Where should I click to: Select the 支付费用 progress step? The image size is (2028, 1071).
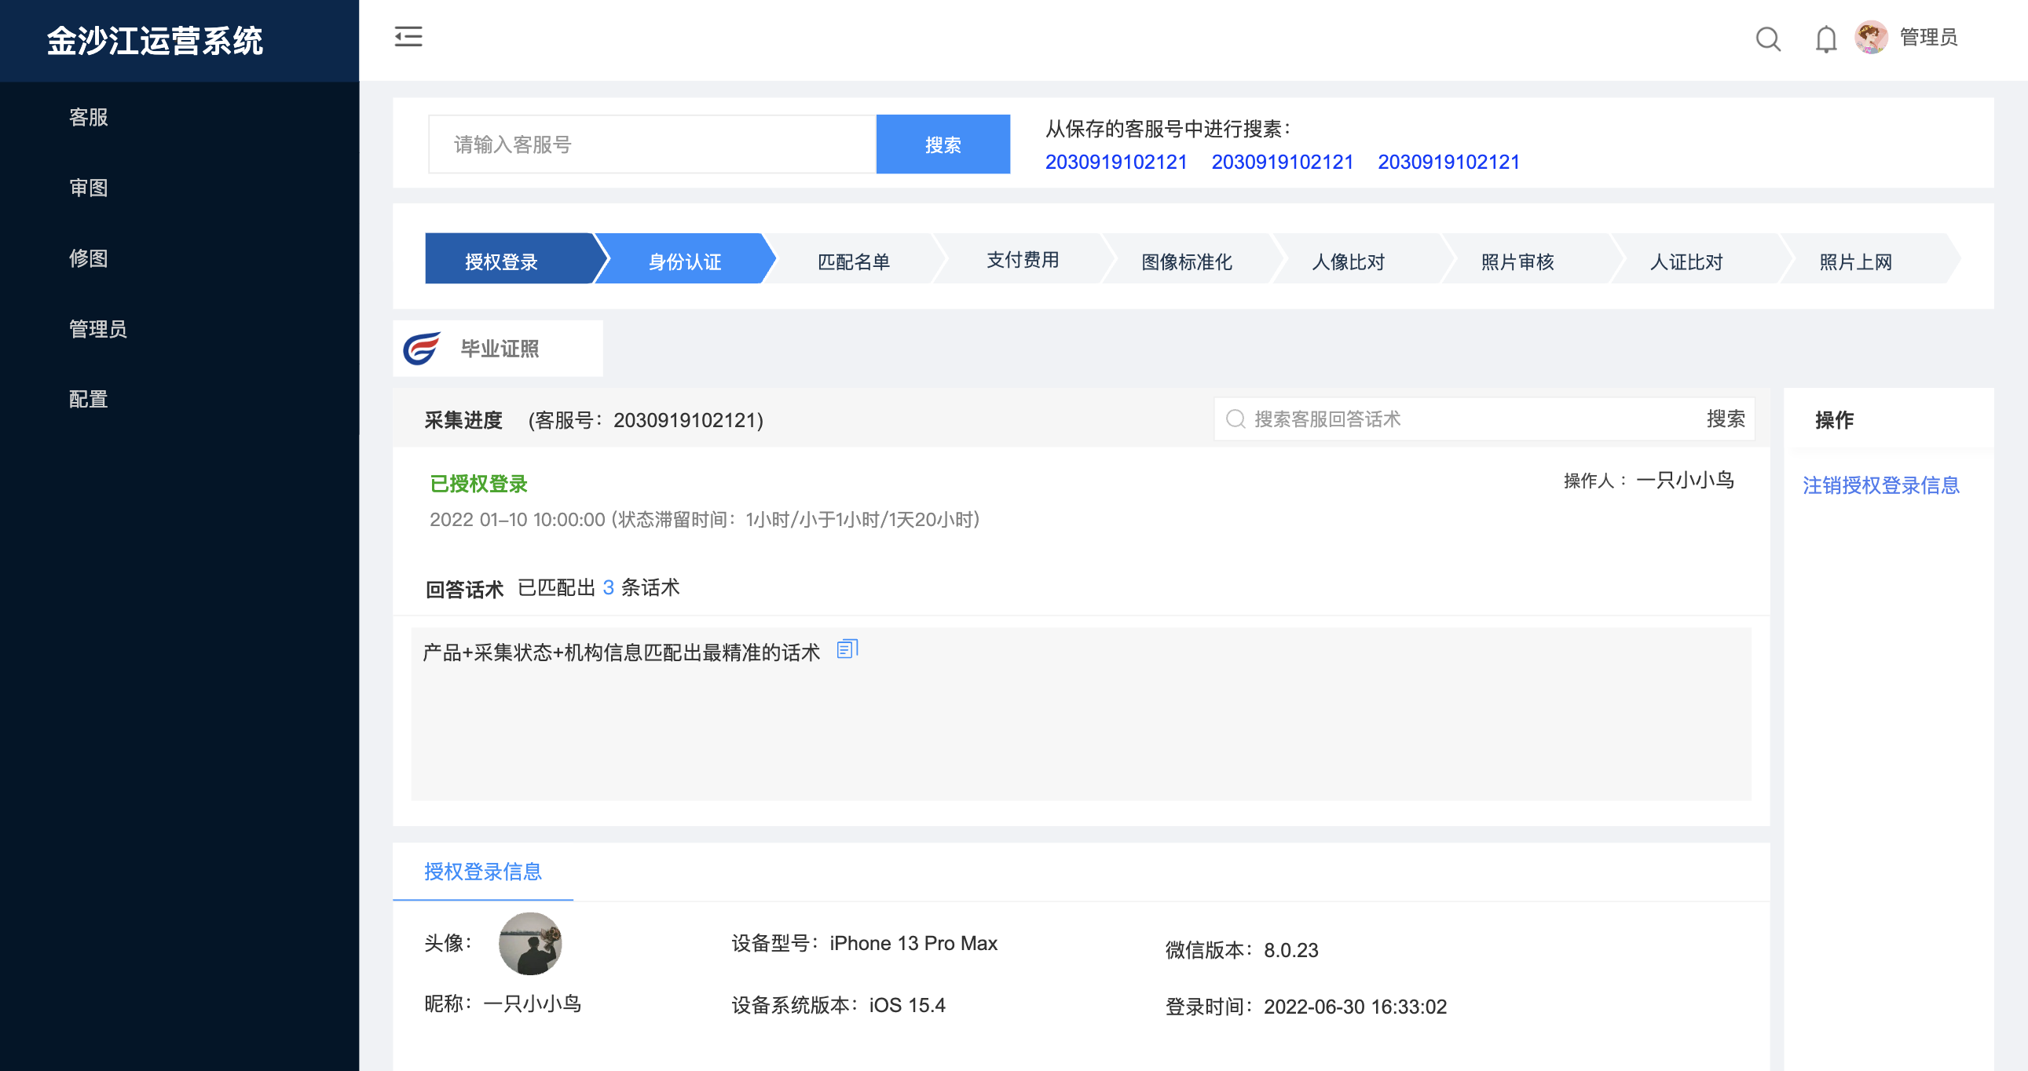pyautogui.click(x=1023, y=260)
